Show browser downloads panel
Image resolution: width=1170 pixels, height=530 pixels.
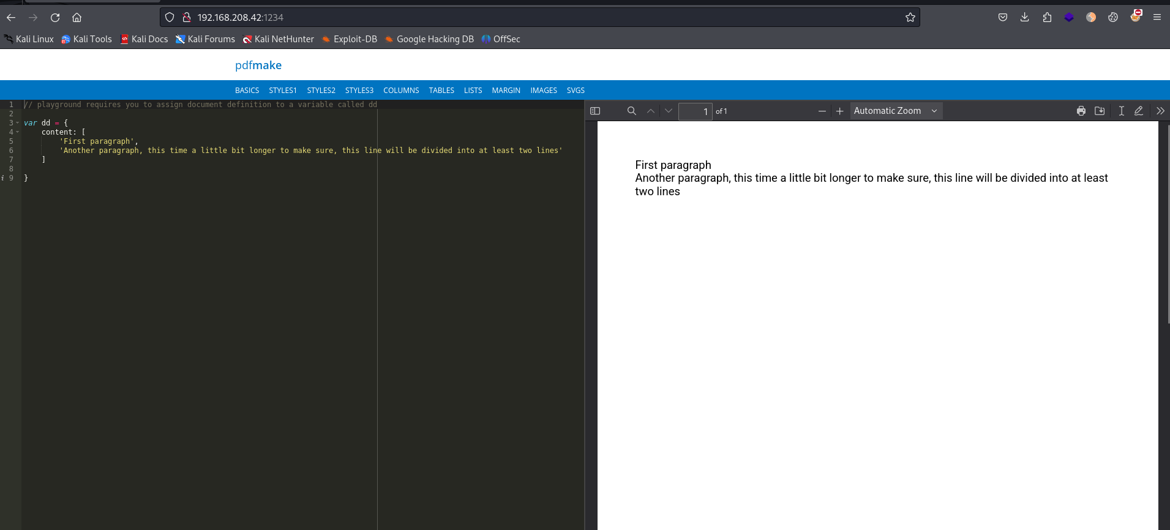[1025, 17]
